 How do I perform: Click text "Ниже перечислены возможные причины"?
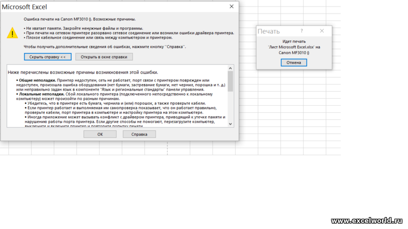click(x=54, y=72)
